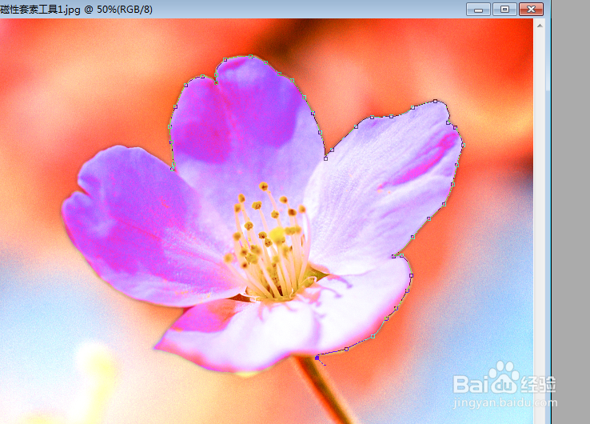Click the document title 磁性套索工具1.jpg @ 50%(RGB/8)
The image size is (590, 424).
[76, 9]
